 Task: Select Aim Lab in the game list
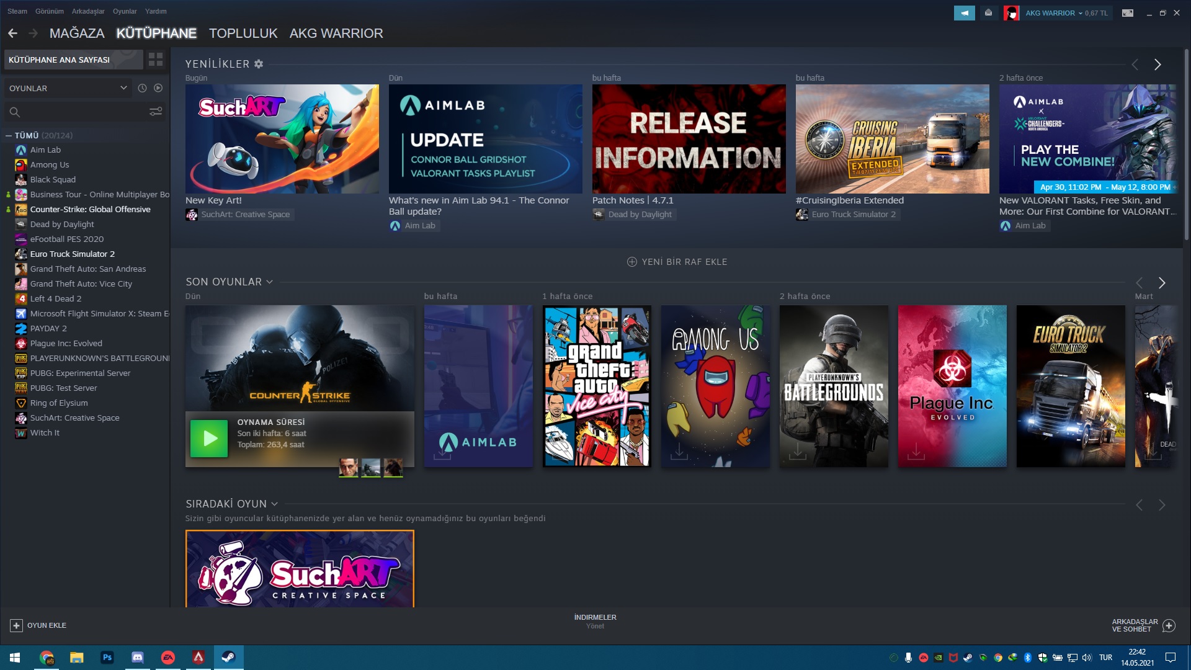click(x=45, y=150)
